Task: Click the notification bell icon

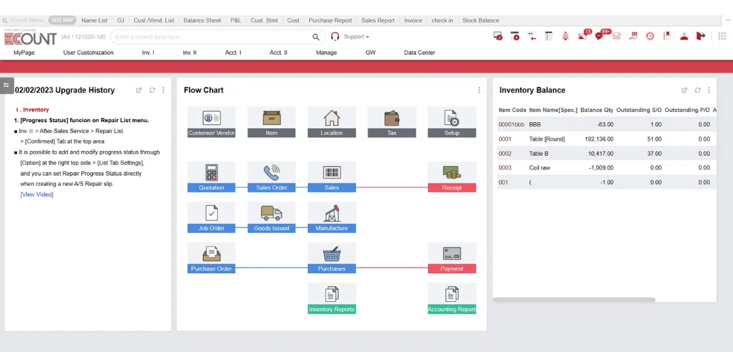Action: [566, 37]
